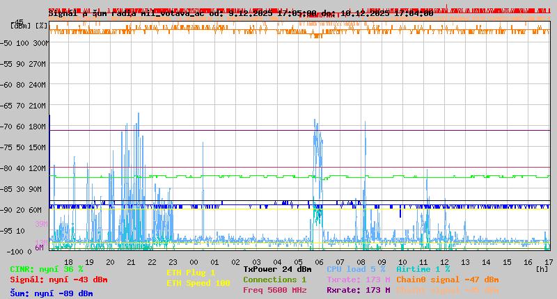This screenshot has width=557, height=299.
Task: Click the '[dBm] [%]' axis unit header
Action: click(29, 26)
